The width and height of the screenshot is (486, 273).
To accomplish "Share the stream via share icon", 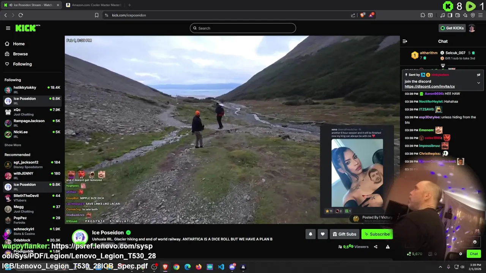I will [x=376, y=247].
